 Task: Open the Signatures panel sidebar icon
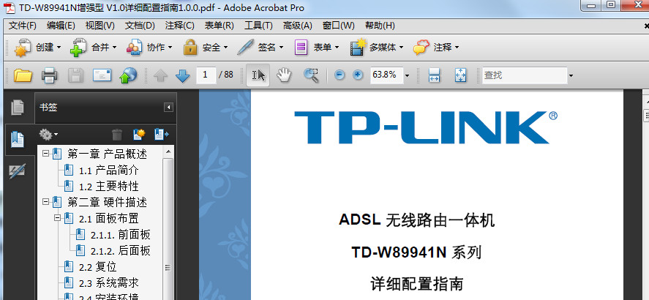pos(18,171)
